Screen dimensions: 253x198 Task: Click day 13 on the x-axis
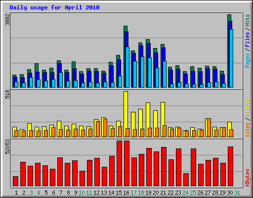pyautogui.click(x=104, y=193)
